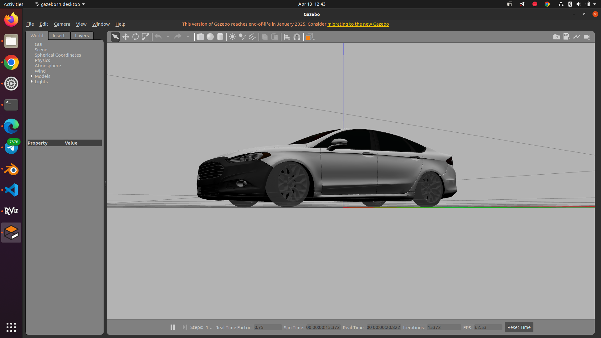Open the File menu
This screenshot has width=601, height=338.
tap(30, 24)
